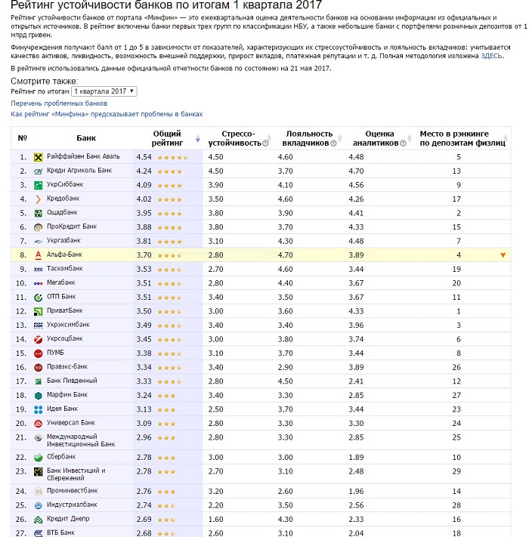The image size is (529, 537).
Task: Click Правэкс-банк deposit rank 26
Action: tap(456, 368)
